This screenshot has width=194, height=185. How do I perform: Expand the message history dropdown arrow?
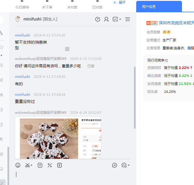(129, 165)
